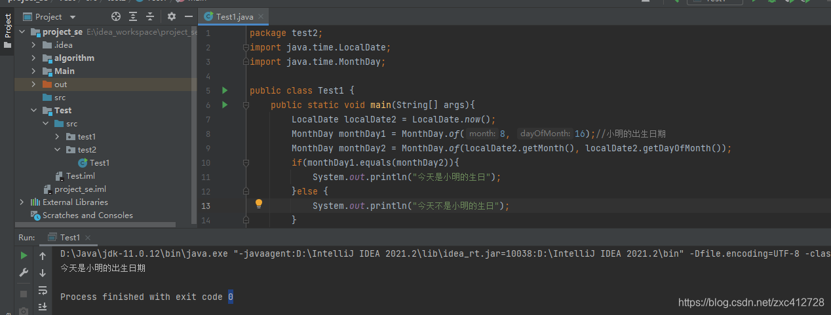The image size is (831, 315).
Task: Click line number 9 in the gutter
Action: pyautogui.click(x=208, y=148)
